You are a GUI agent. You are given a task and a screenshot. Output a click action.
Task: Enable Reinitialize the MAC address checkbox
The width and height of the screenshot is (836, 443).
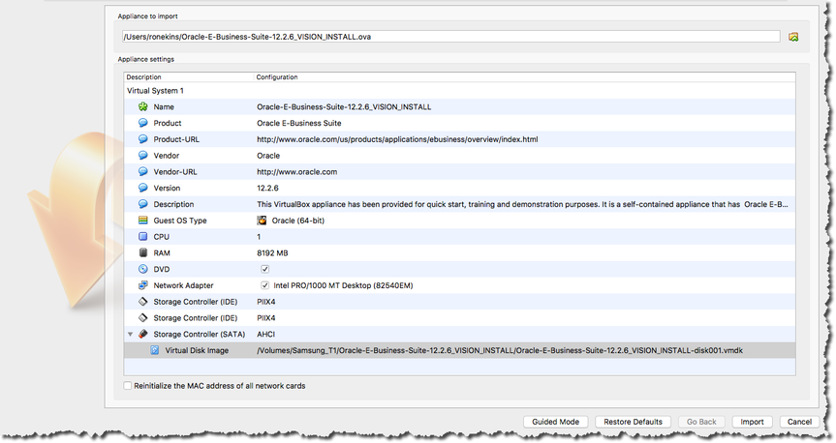[128, 386]
